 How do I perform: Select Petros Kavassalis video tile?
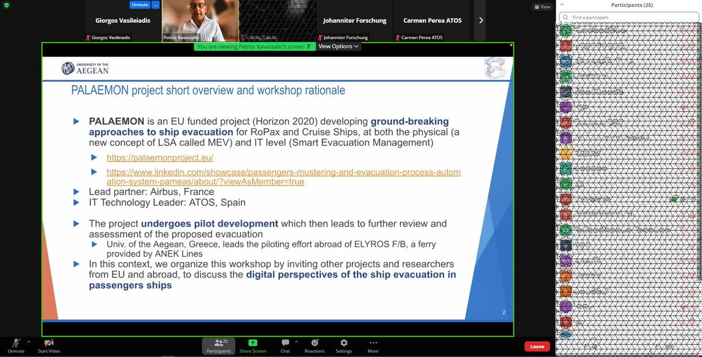pyautogui.click(x=199, y=20)
